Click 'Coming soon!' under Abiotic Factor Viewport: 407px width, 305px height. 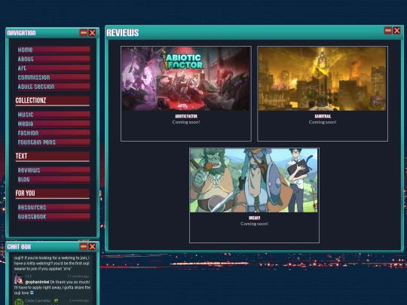[186, 122]
